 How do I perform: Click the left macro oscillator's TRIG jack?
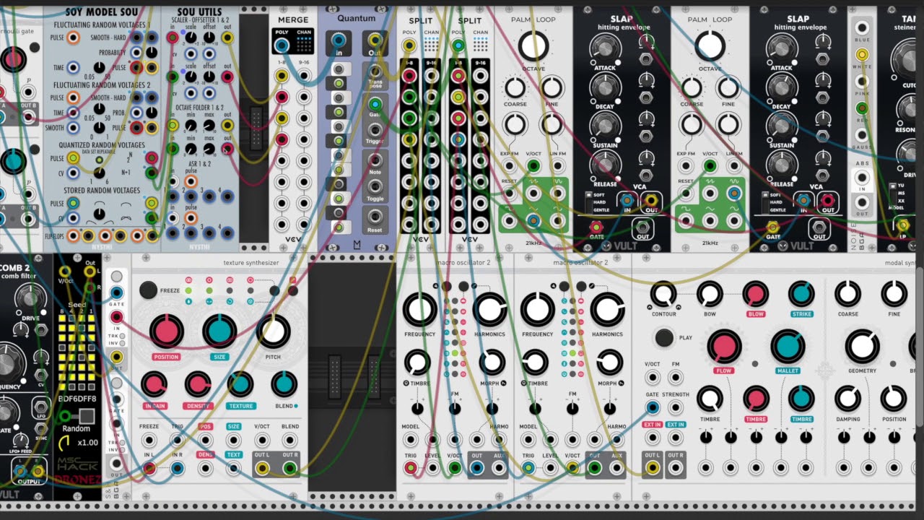coord(411,468)
